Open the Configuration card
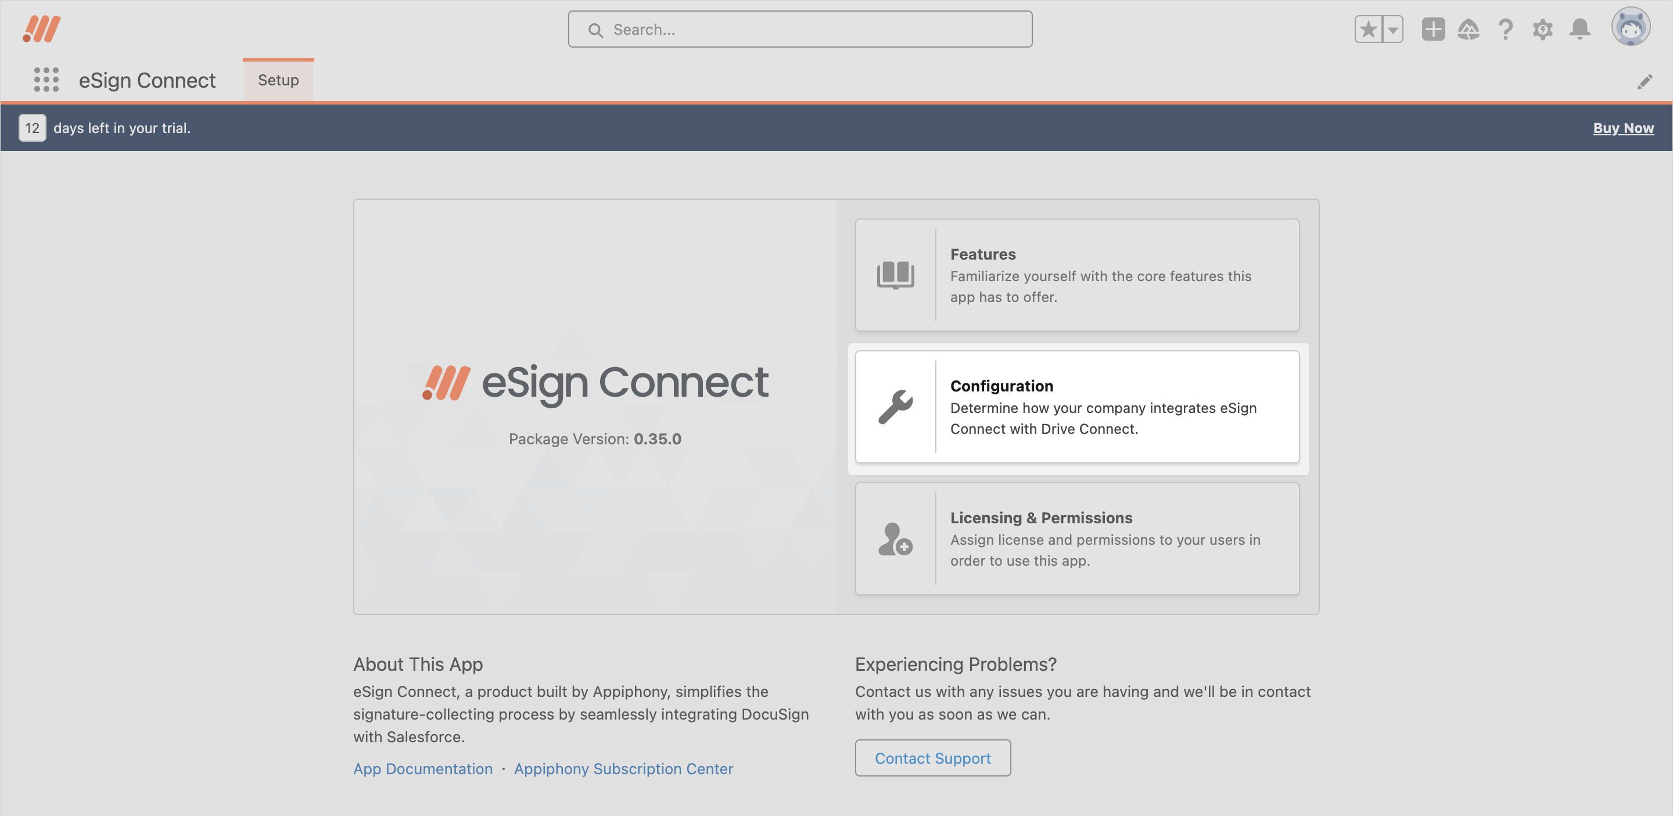The height and width of the screenshot is (816, 1673). click(x=1077, y=407)
